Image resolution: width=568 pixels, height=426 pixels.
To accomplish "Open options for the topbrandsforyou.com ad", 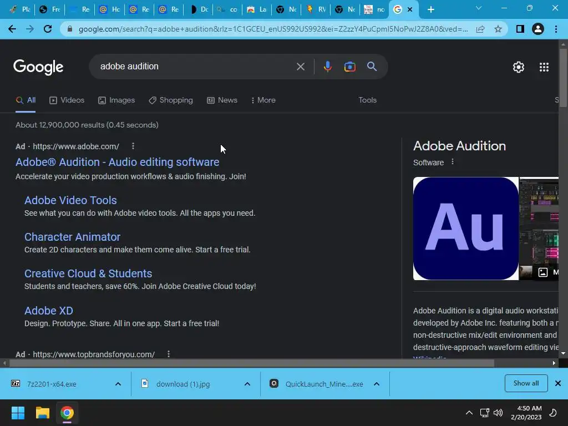I will [169, 354].
